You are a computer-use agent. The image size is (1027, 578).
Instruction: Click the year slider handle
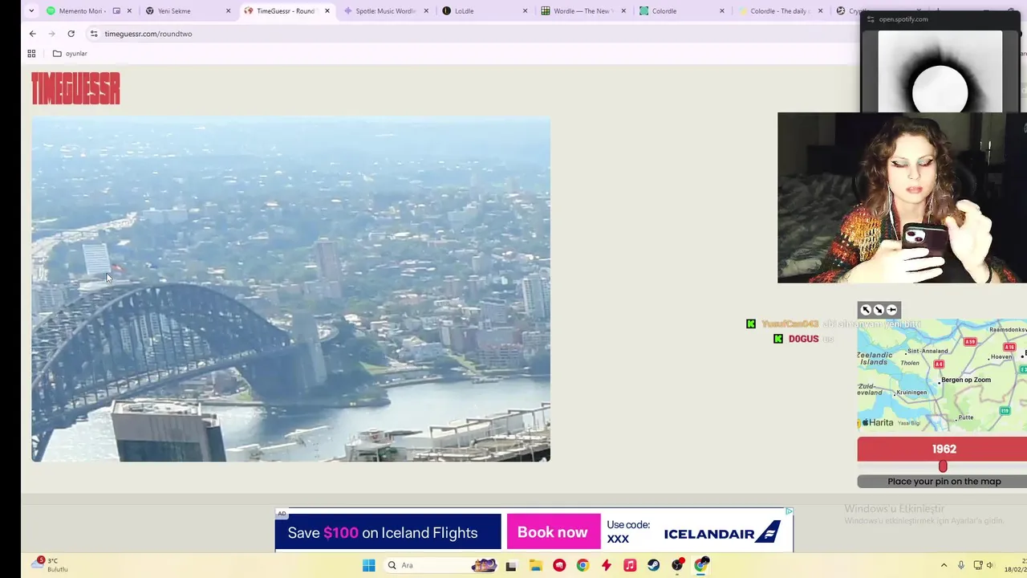(x=943, y=466)
